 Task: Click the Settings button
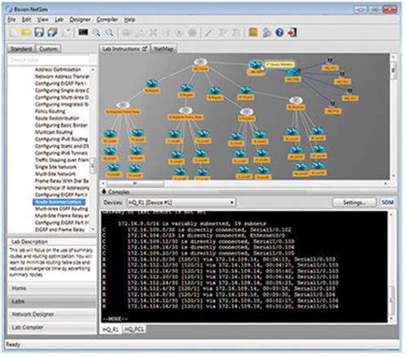tap(354, 202)
